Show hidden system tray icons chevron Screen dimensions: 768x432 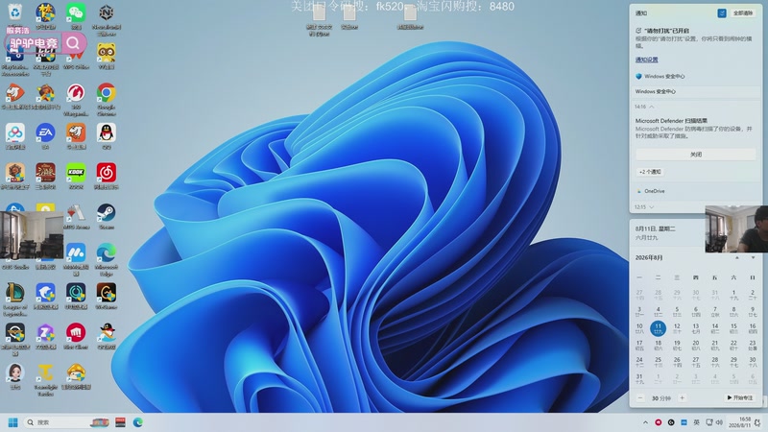pos(645,422)
